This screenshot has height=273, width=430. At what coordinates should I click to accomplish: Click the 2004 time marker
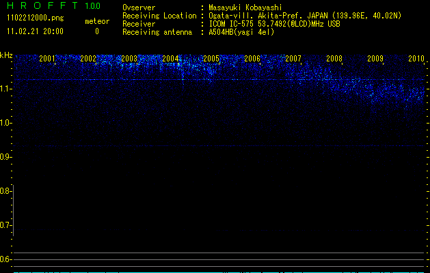tap(170, 58)
